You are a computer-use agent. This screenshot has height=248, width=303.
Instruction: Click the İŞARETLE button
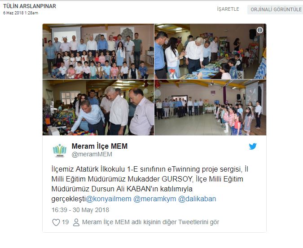pos(228,9)
